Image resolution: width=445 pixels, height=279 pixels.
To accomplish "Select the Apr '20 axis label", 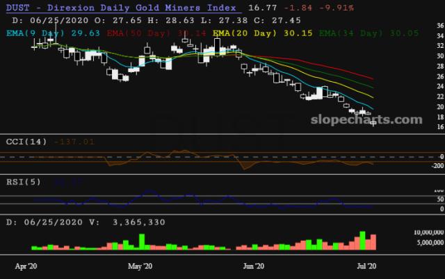I will (26, 267).
